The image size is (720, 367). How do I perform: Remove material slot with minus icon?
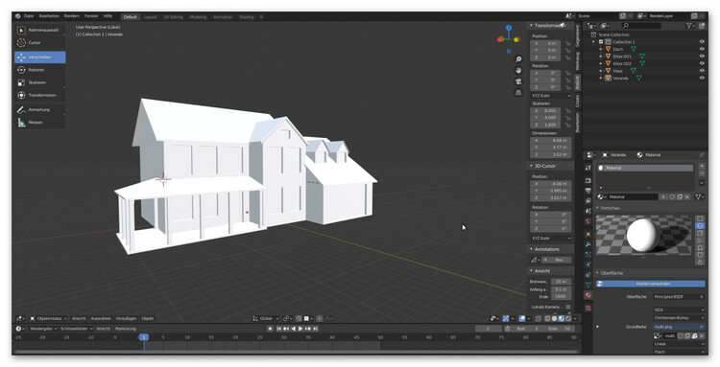(x=702, y=173)
